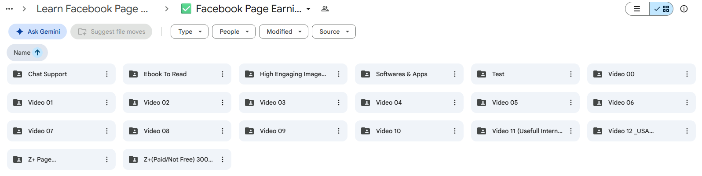The height and width of the screenshot is (176, 702).
Task: Select the Video 03 folder
Action: 293,102
